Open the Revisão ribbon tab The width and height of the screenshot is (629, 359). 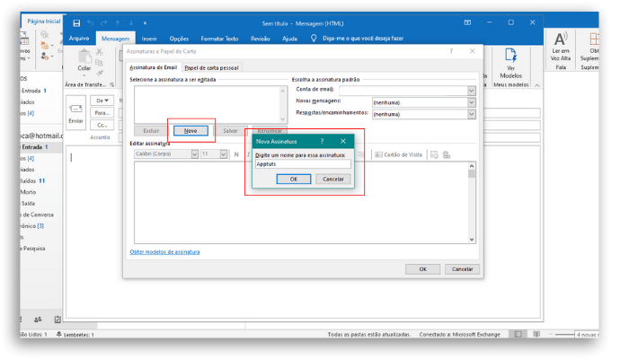[x=261, y=39]
